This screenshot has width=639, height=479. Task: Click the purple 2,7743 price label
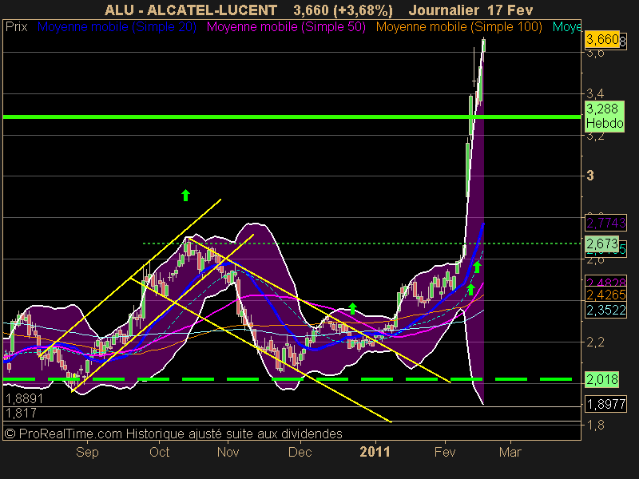(605, 223)
